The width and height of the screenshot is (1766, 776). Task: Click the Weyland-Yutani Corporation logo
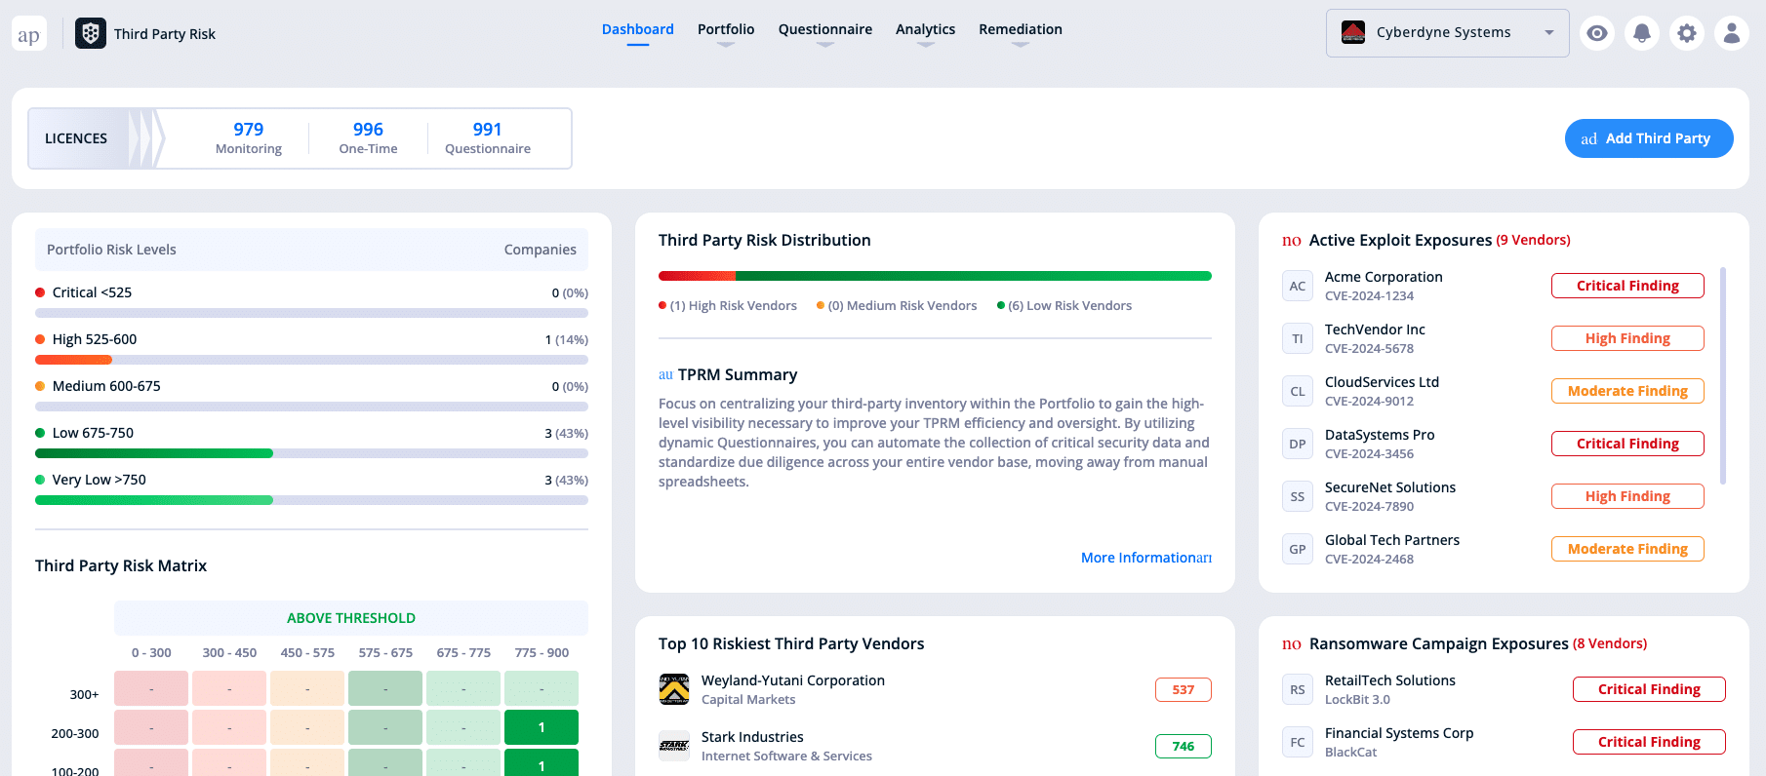(x=674, y=689)
